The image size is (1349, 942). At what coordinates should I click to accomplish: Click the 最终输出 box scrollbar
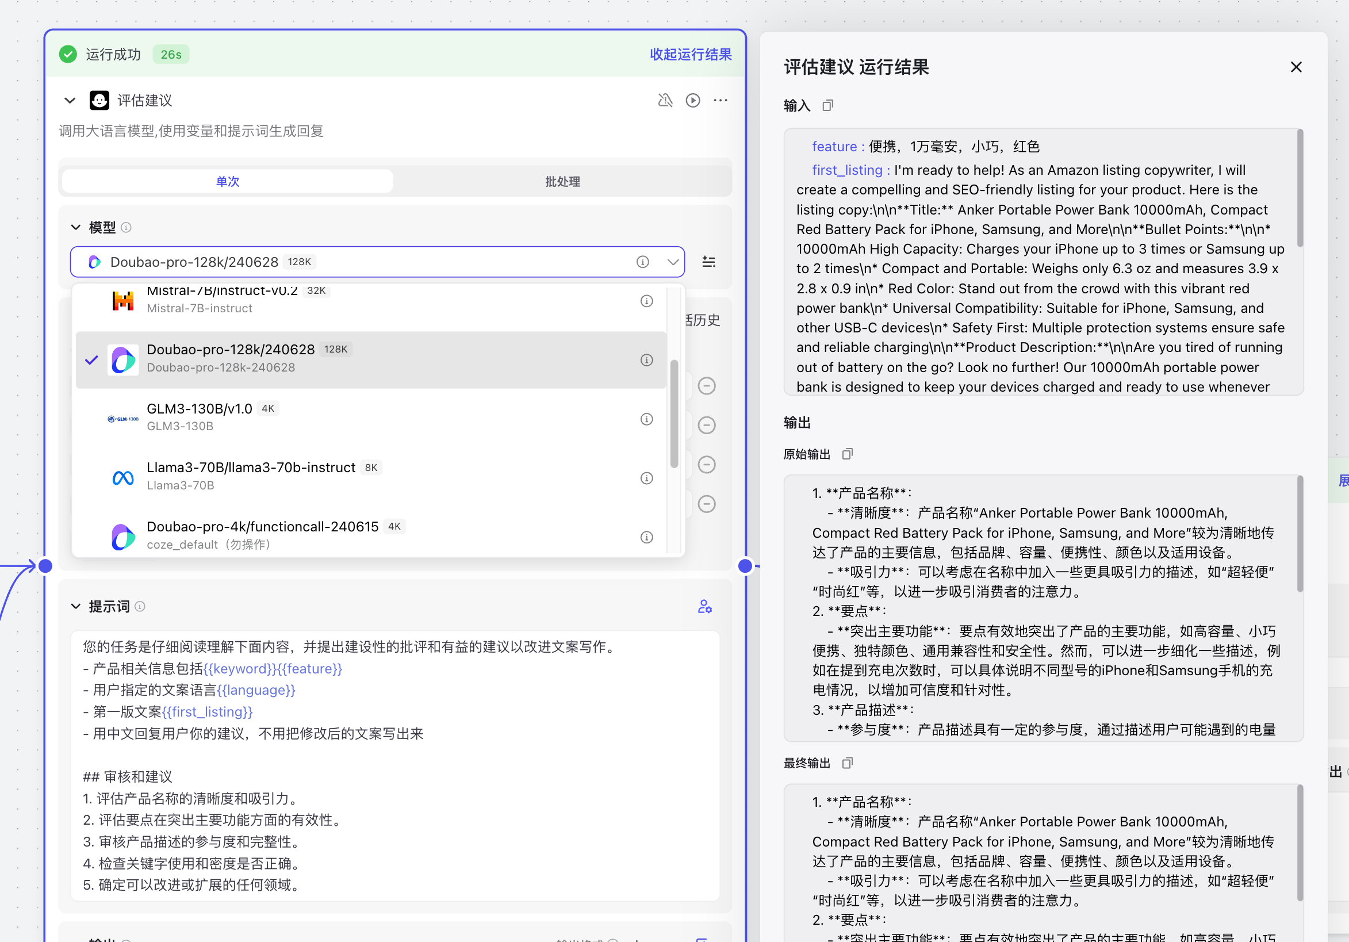tap(1300, 843)
